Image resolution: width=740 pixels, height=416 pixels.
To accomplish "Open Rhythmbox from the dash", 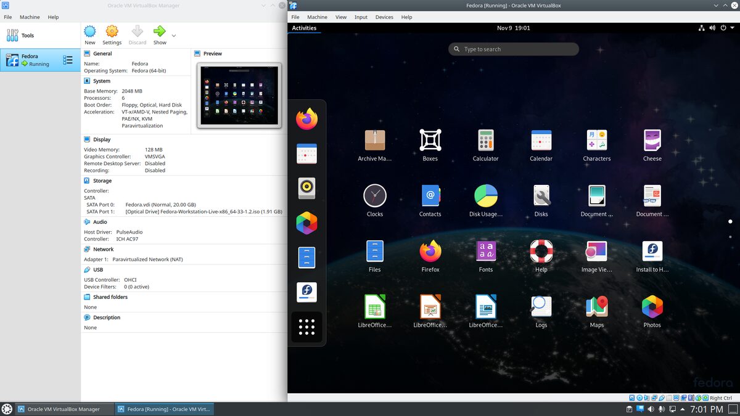I will (306, 188).
